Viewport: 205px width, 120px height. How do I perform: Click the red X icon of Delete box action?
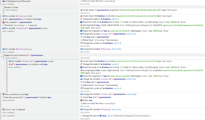(81, 100)
